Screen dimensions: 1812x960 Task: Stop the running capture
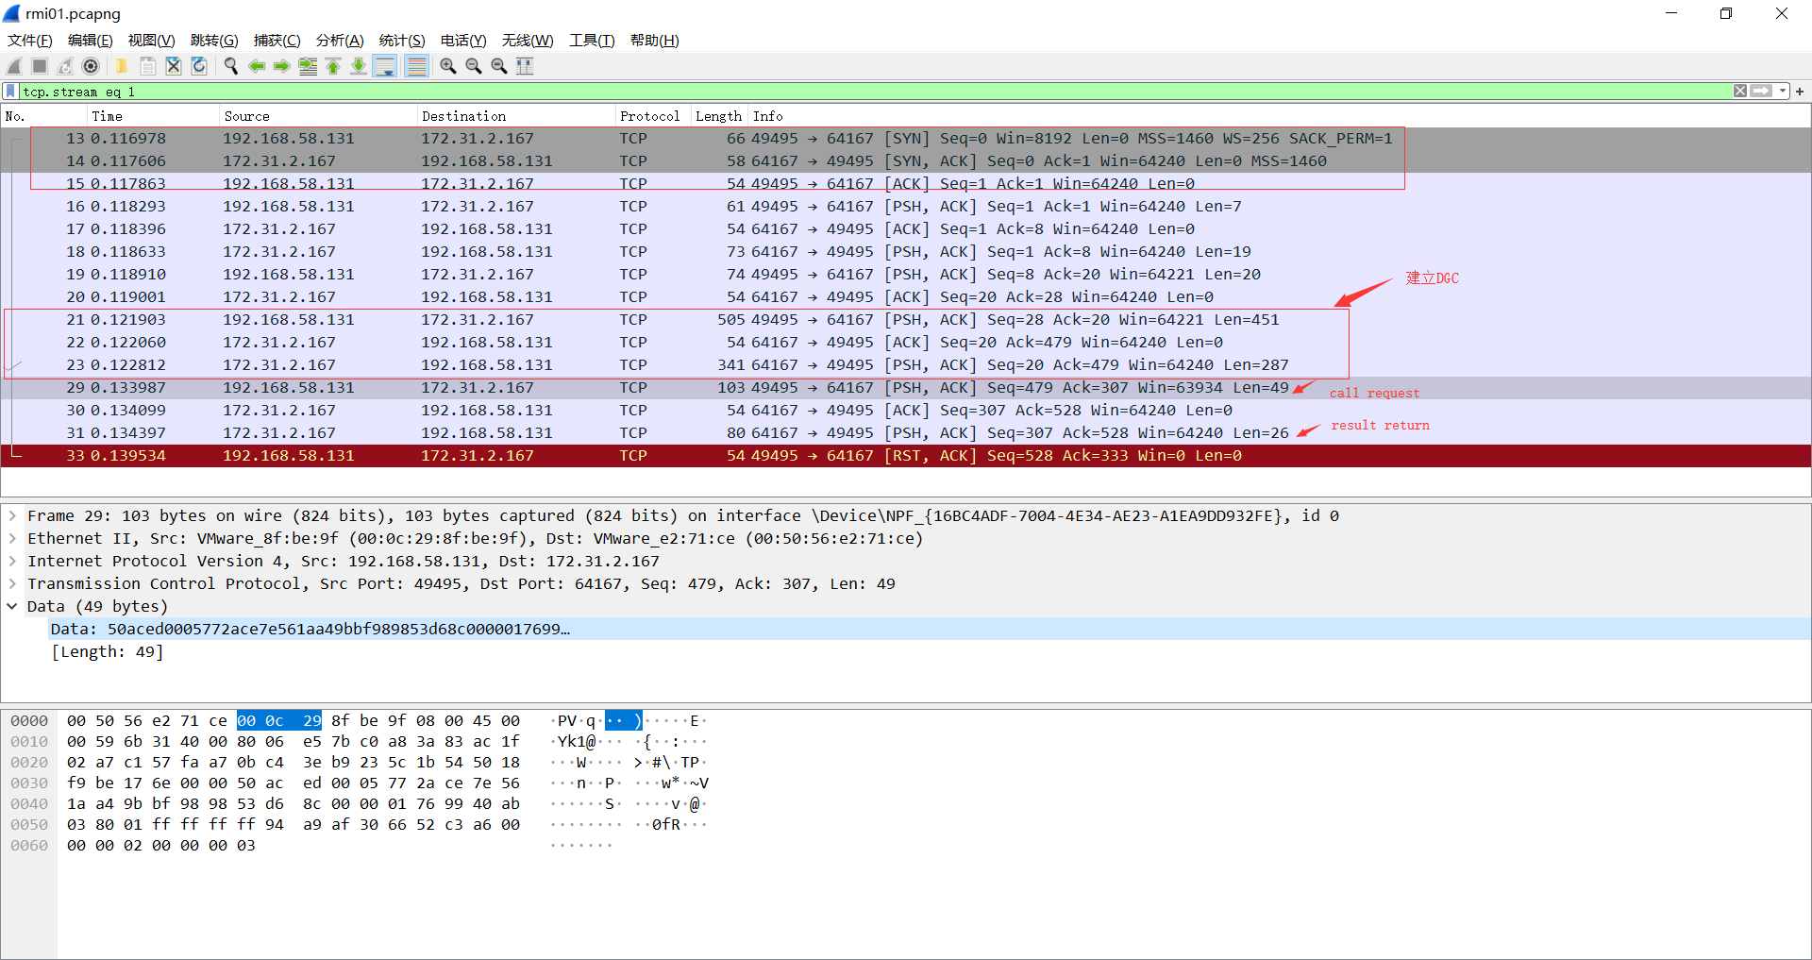(40, 66)
